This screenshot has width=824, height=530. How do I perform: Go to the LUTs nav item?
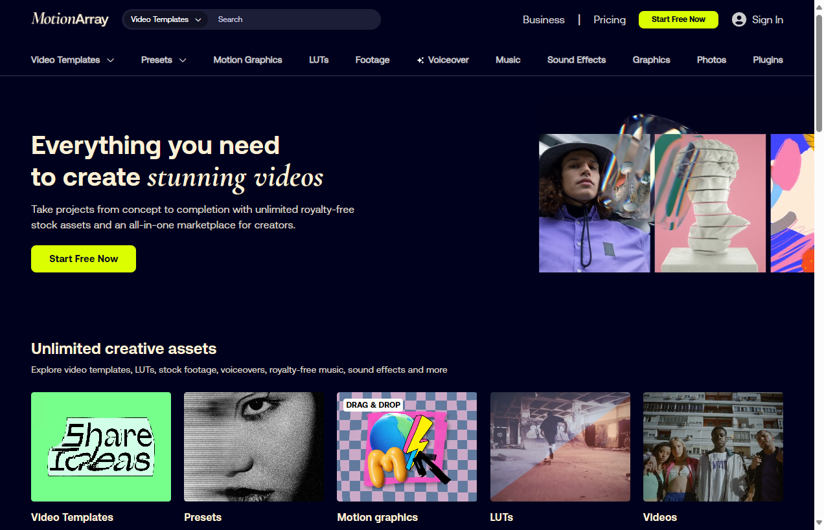(x=319, y=60)
